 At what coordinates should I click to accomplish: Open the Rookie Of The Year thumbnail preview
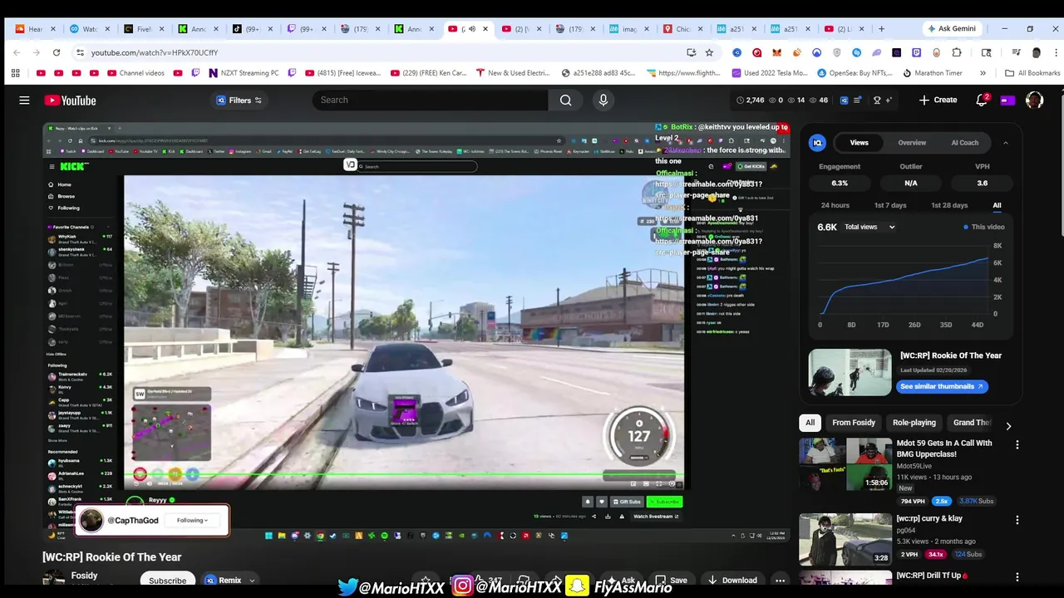pyautogui.click(x=850, y=372)
